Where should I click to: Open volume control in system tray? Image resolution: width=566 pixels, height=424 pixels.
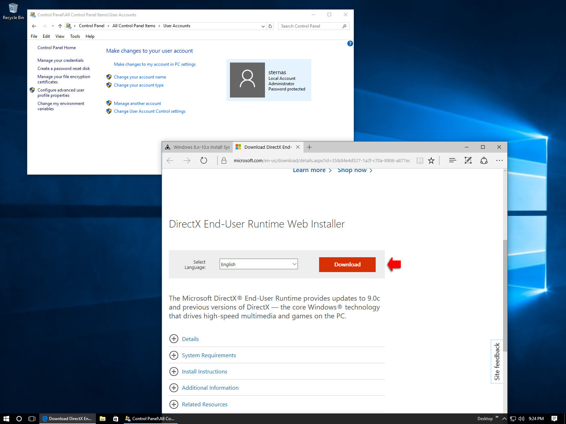[x=521, y=419]
